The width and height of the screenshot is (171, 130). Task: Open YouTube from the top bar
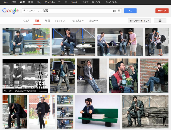[50, 2]
